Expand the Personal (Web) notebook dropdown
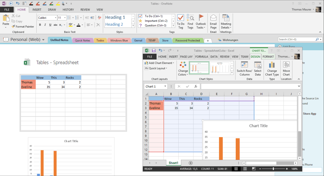The height and width of the screenshot is (176, 324). point(43,40)
